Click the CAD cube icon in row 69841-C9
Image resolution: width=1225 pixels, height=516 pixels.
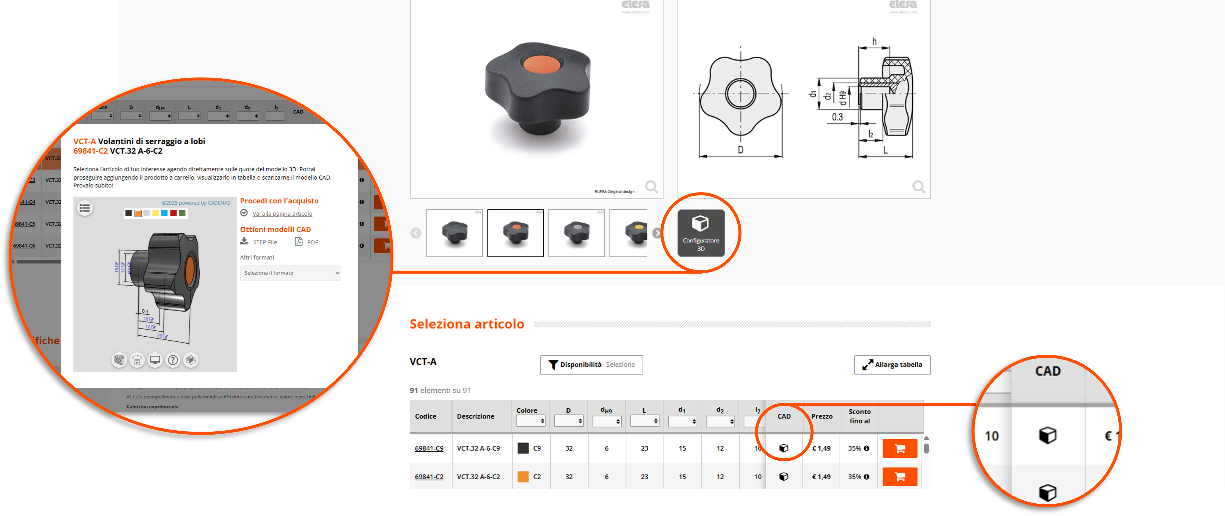[784, 448]
